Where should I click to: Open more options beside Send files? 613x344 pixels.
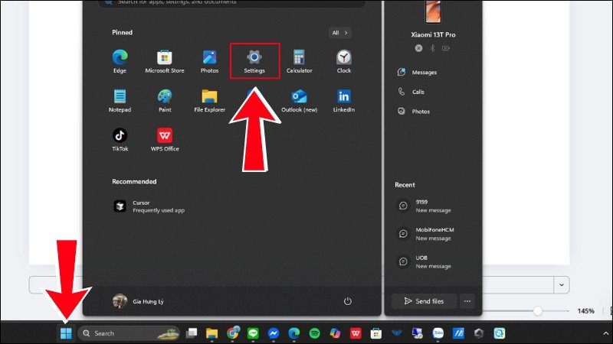pyautogui.click(x=467, y=301)
